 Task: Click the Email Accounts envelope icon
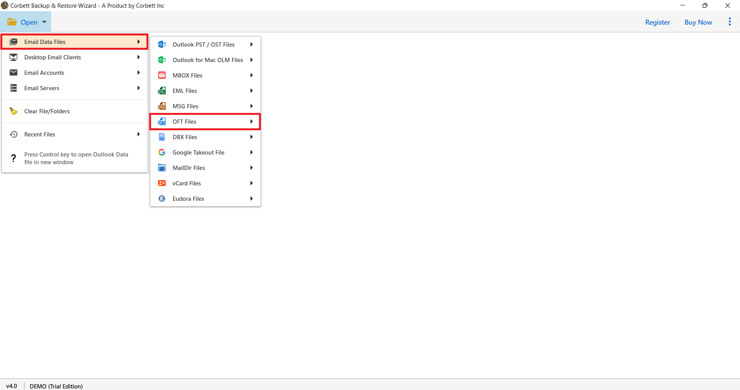13,72
